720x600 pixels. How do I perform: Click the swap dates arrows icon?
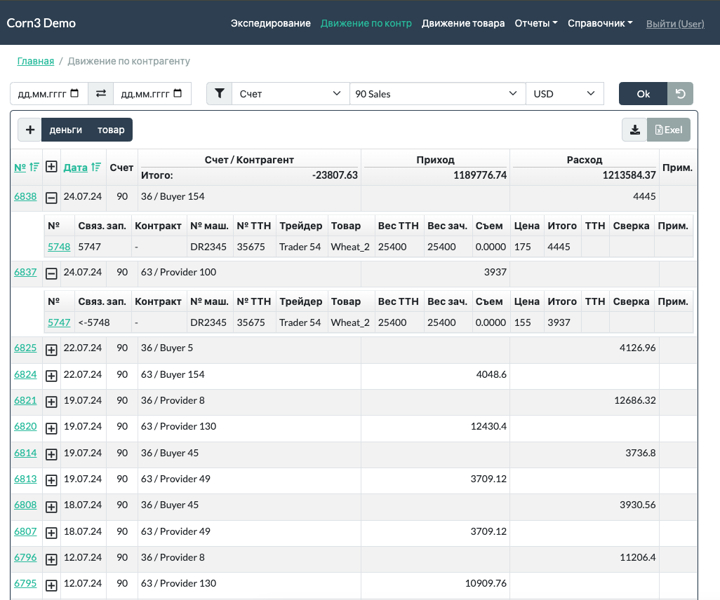pyautogui.click(x=101, y=93)
